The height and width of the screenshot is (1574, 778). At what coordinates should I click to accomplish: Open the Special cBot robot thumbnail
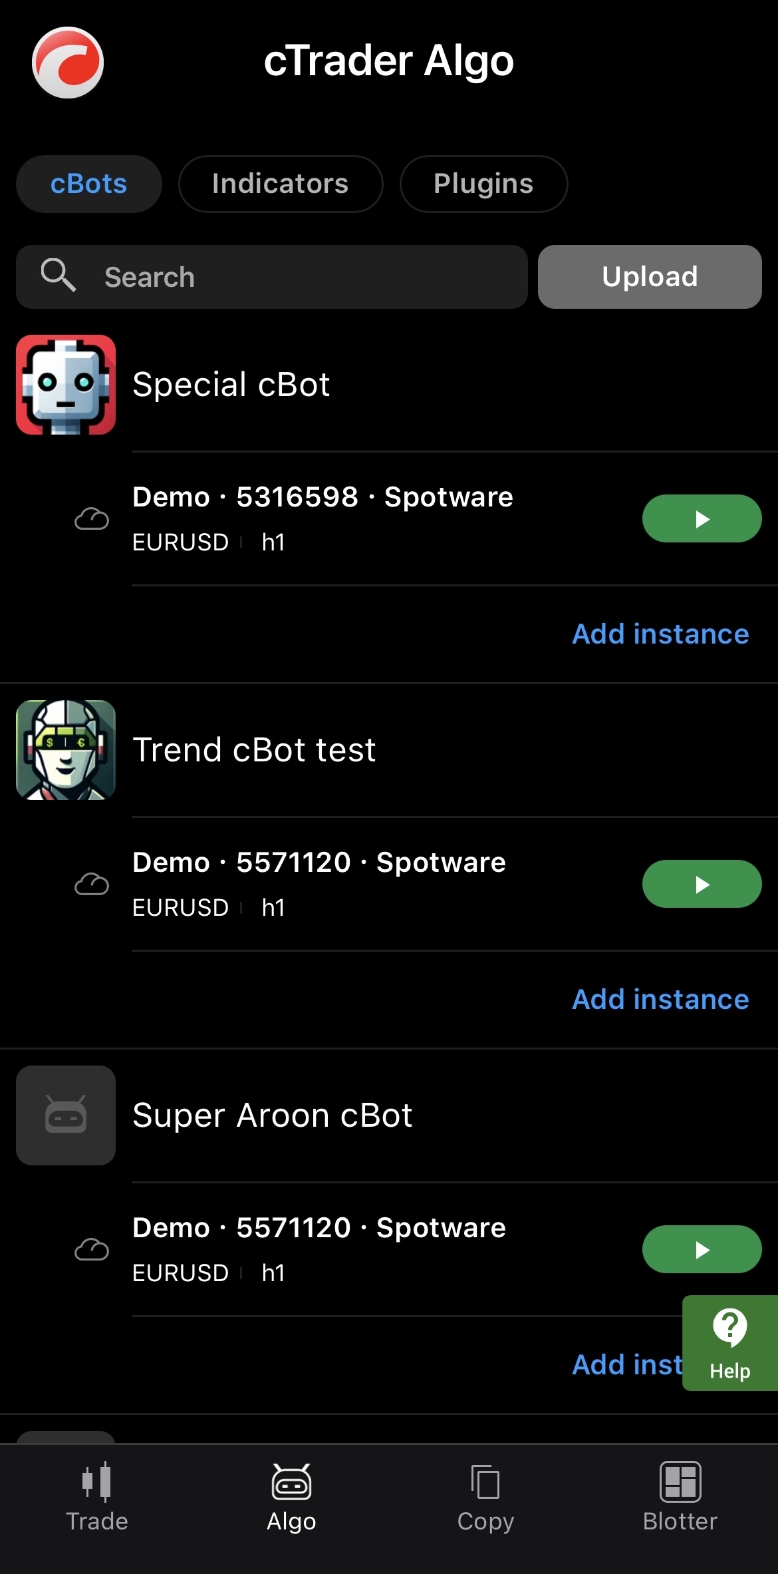click(x=66, y=385)
